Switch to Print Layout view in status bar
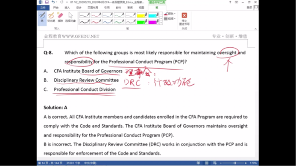Viewport: 296px width, 166px height. [207, 163]
